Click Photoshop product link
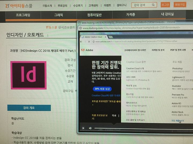The height and width of the screenshot is (144, 193). pos(177,69)
